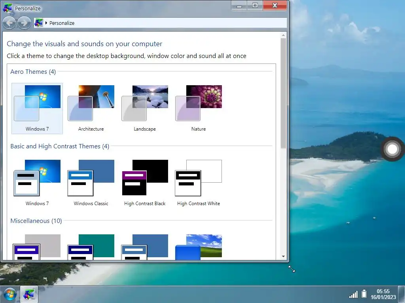Select Windows 7 Basic theme
Image resolution: width=405 pixels, height=303 pixels.
(37, 183)
